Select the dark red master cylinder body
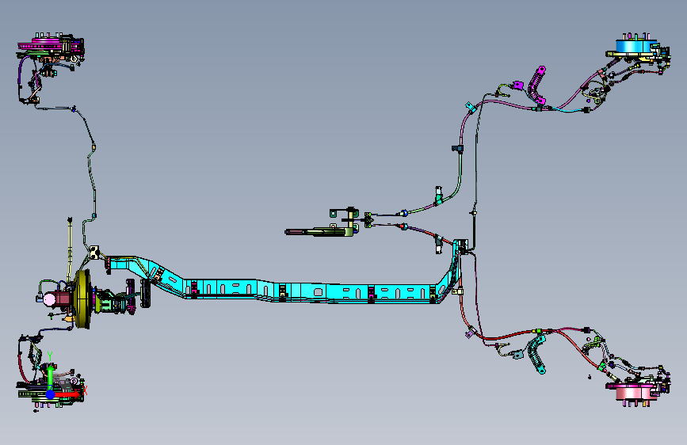The image size is (687, 445). point(63,299)
